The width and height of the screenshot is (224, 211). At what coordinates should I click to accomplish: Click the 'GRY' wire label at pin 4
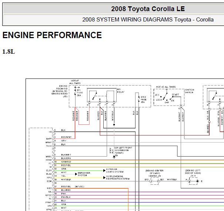pos(64,141)
